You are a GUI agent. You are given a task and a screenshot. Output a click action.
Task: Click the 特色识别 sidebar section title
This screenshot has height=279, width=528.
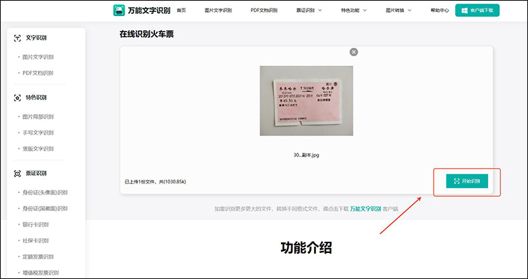[x=36, y=98]
